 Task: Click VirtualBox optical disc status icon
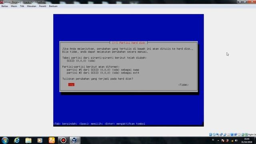click(214, 134)
